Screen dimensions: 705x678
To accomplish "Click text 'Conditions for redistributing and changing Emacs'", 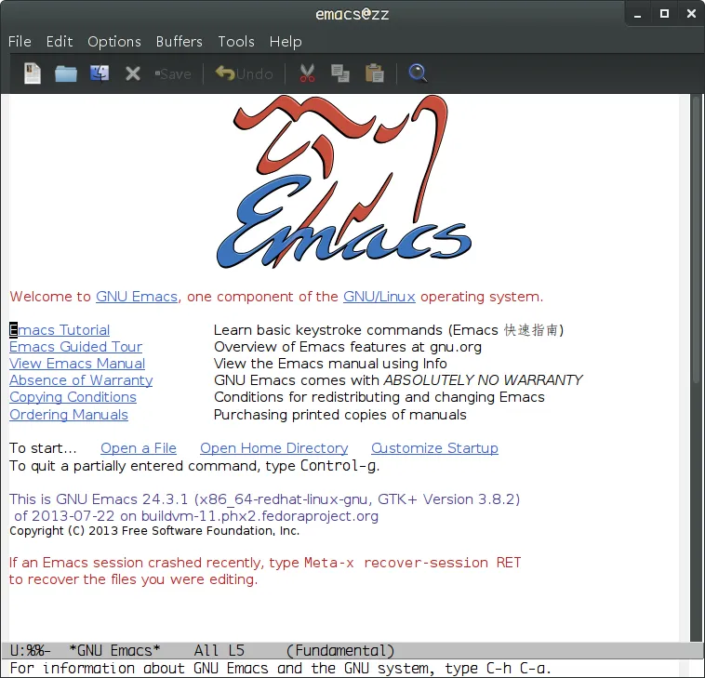I will (x=379, y=397).
